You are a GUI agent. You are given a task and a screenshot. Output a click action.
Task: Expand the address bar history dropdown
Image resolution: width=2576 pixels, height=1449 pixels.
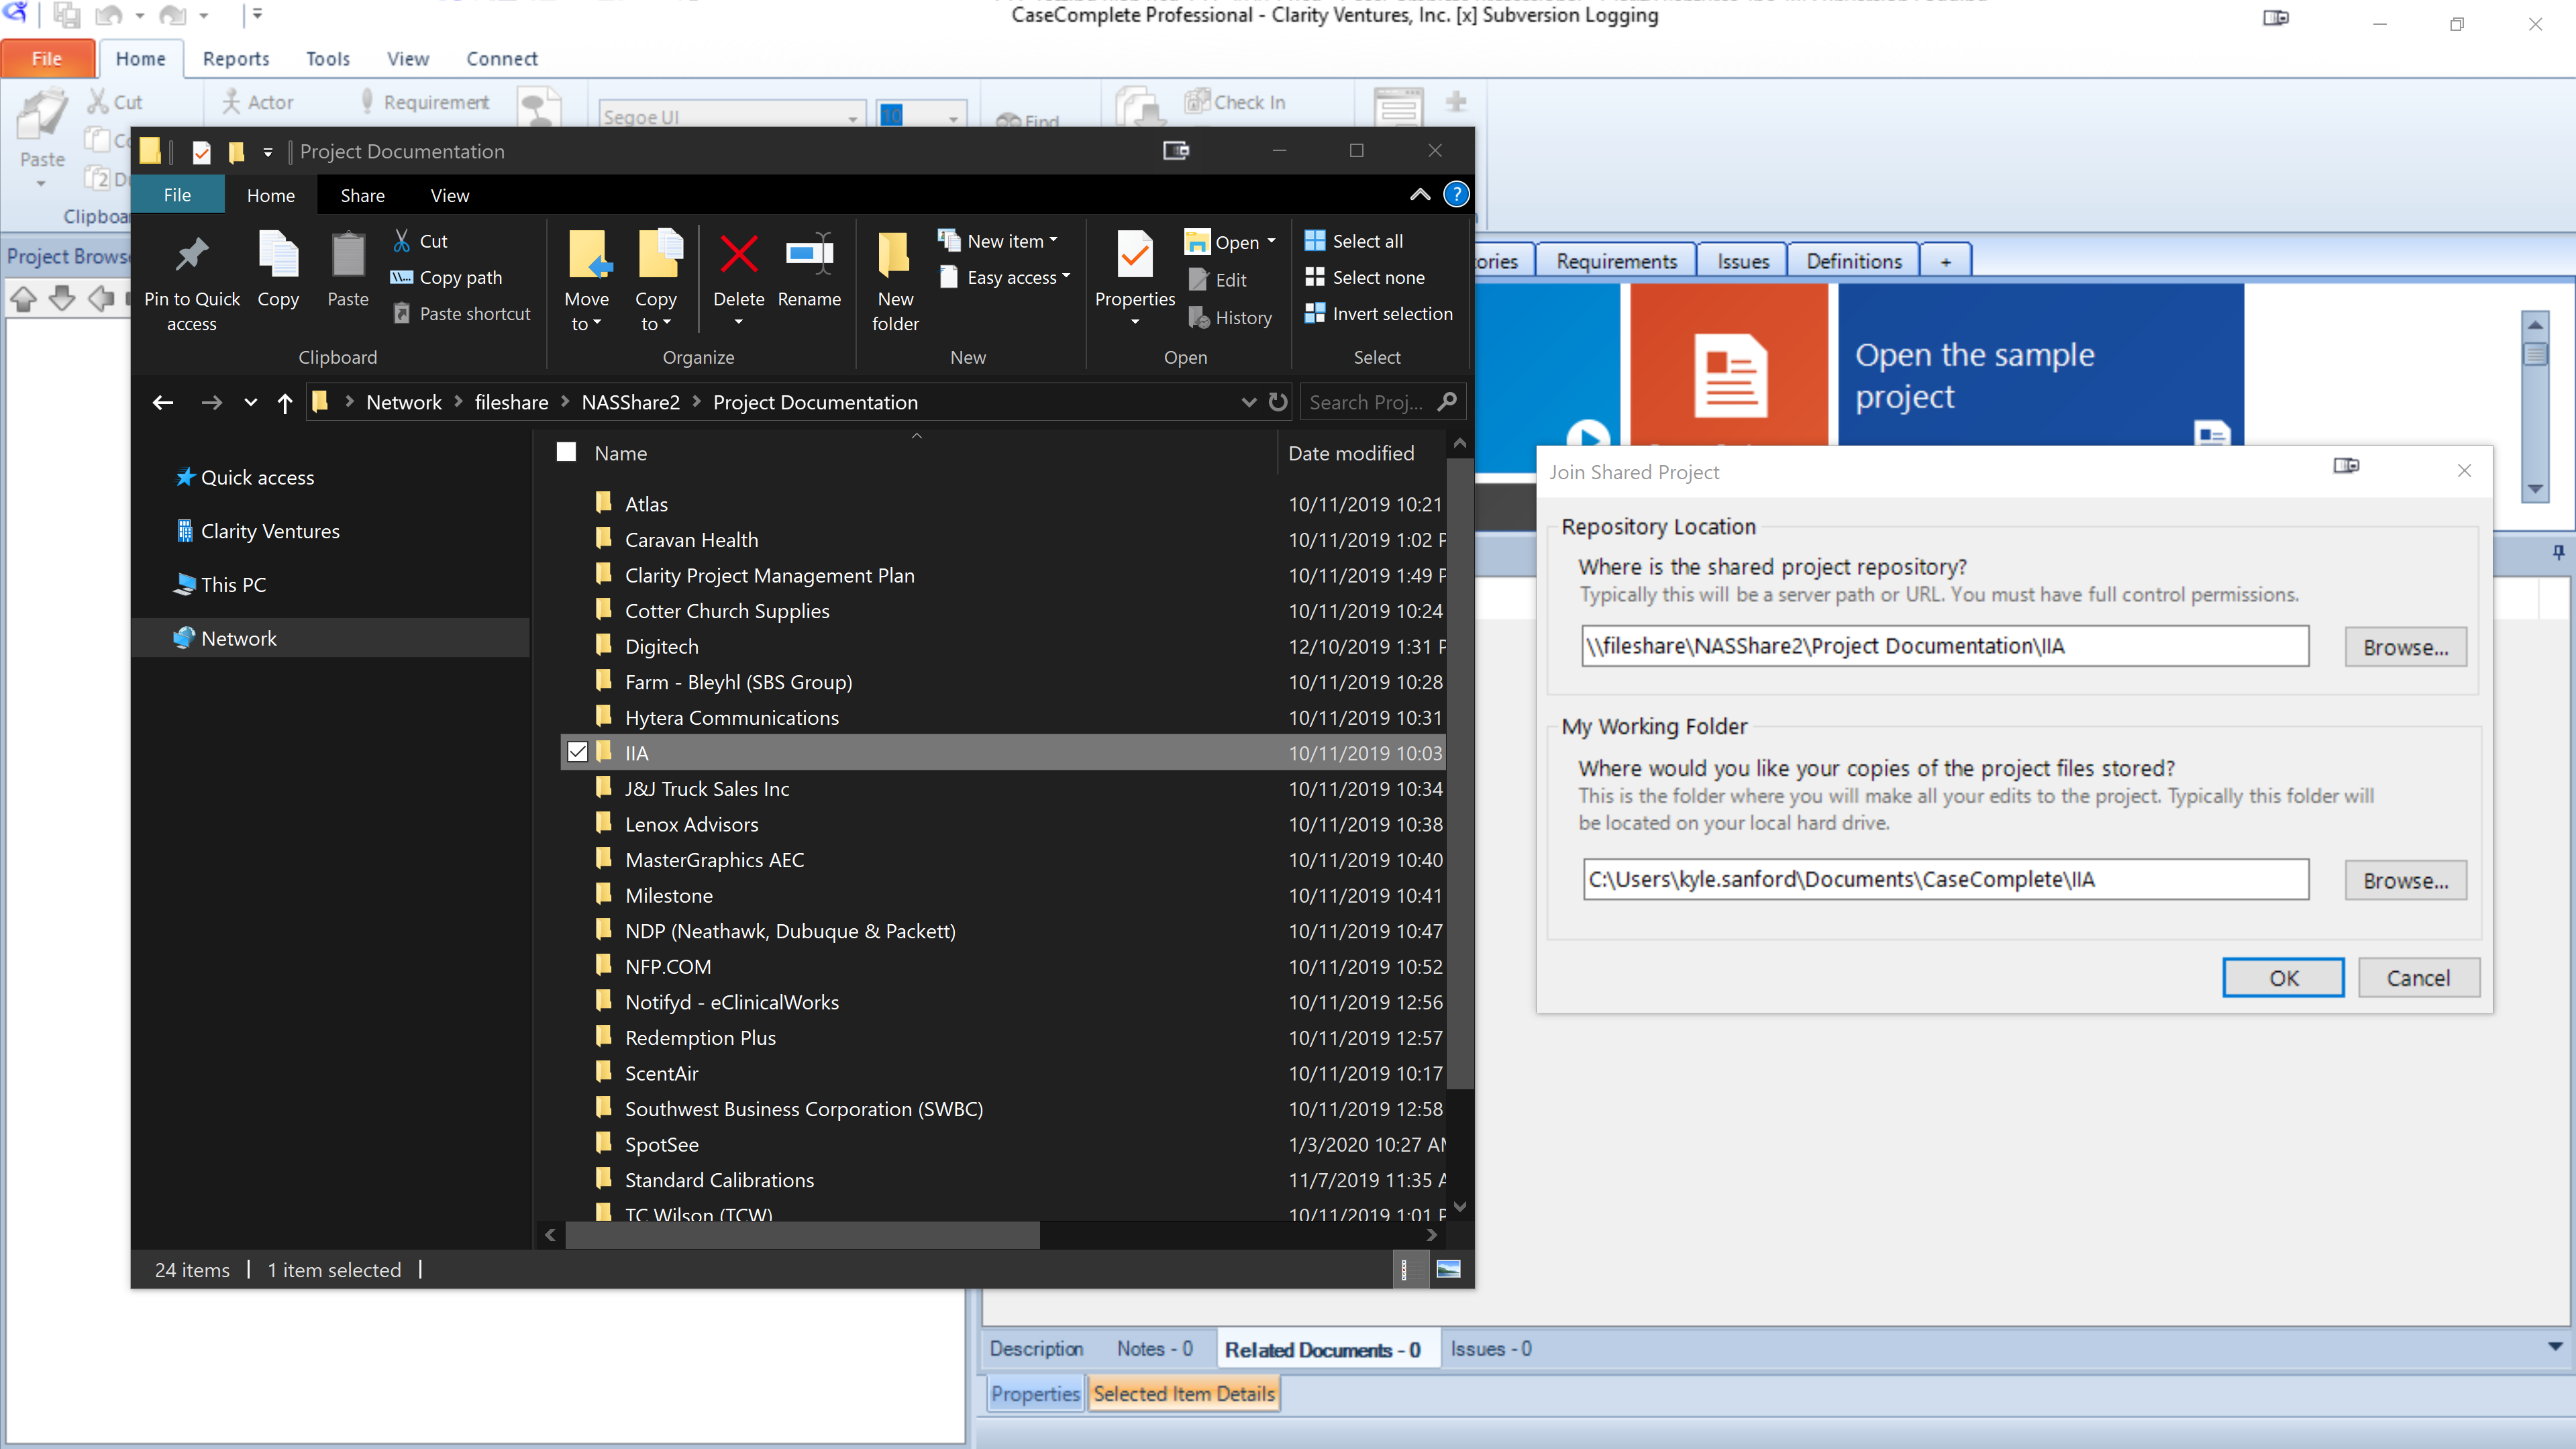coord(1249,402)
